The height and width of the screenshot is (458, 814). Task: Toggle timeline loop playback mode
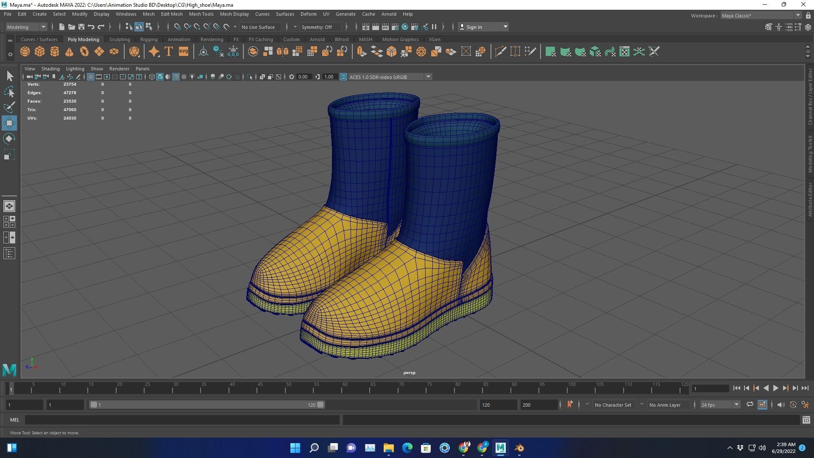pos(750,405)
